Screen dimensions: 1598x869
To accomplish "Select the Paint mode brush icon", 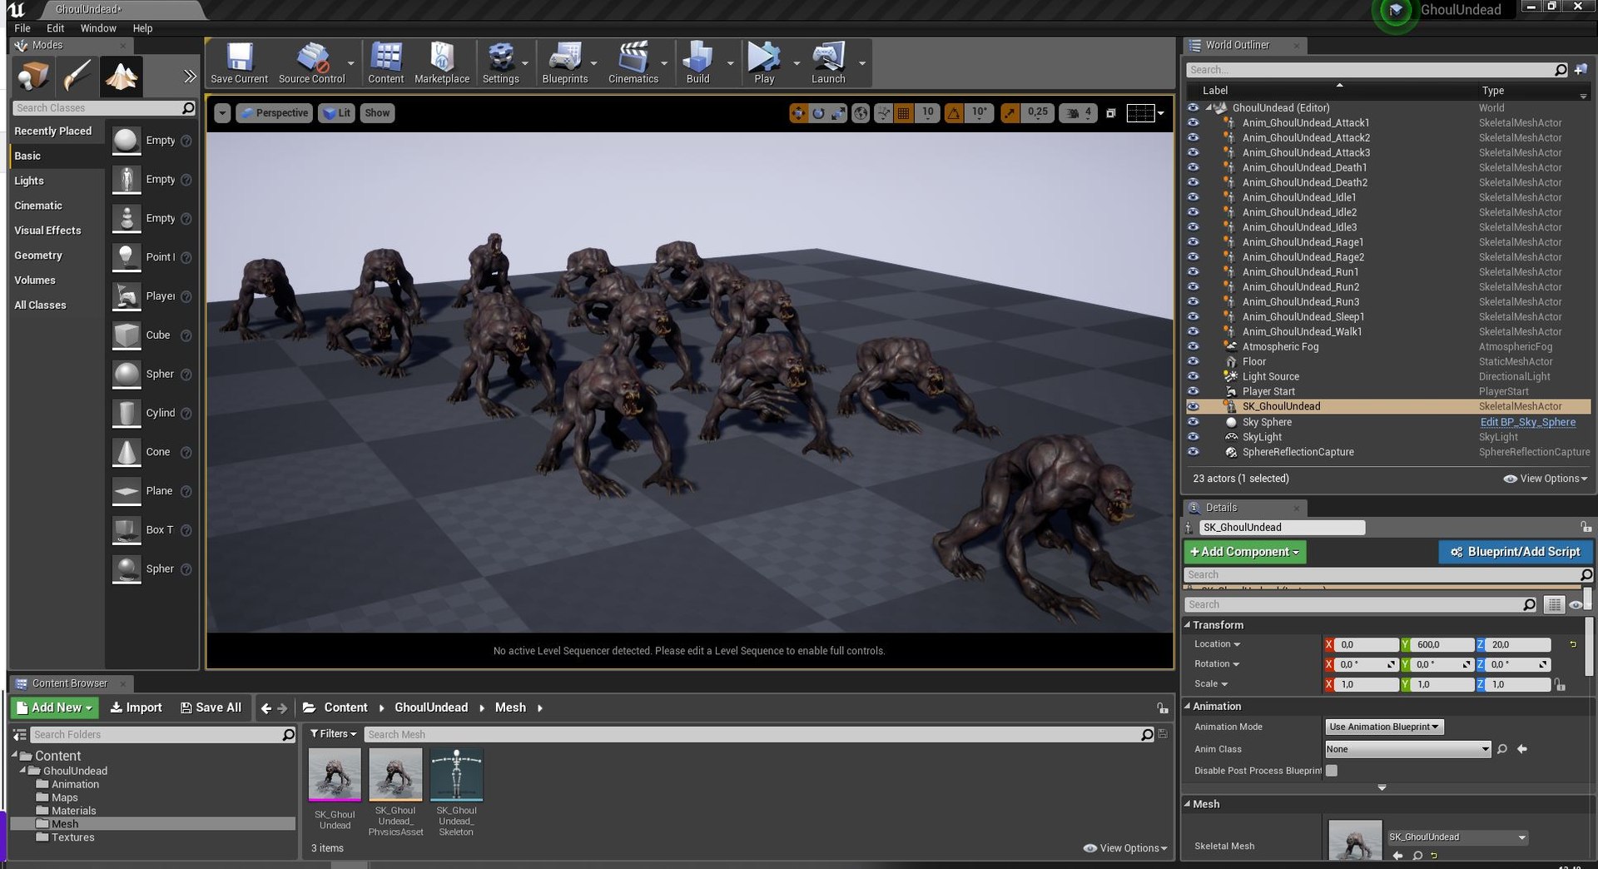I will (x=77, y=77).
